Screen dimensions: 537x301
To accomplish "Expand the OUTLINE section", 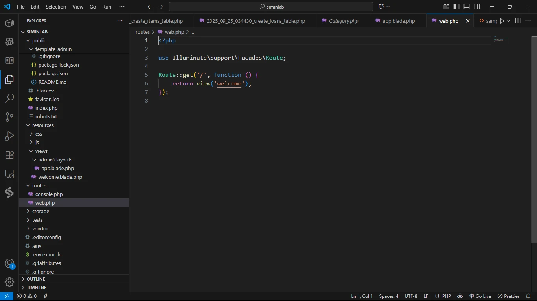I will 36,279.
